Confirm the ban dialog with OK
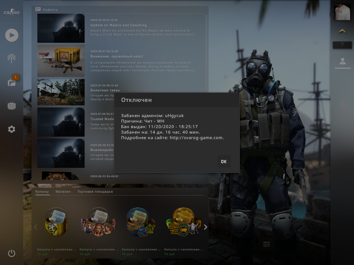Viewport: 354px width, 265px height. pos(224,161)
